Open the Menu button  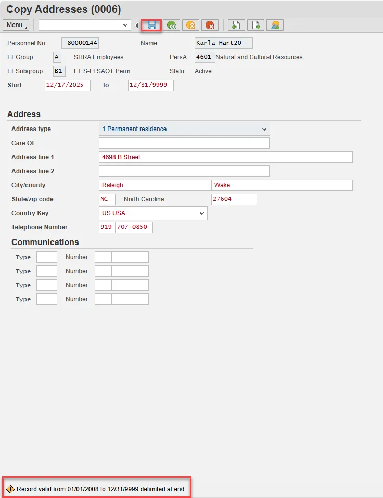(x=16, y=25)
